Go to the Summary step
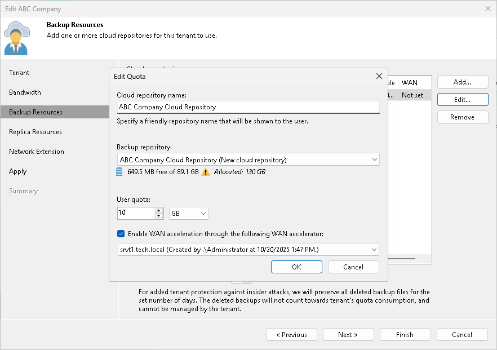The width and height of the screenshot is (497, 350). click(23, 190)
